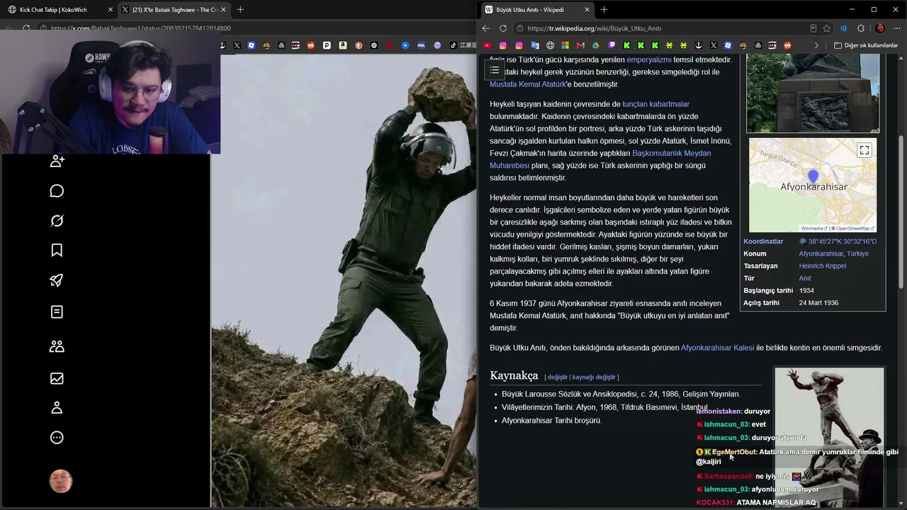Viewport: 907px width, 510px height.
Task: Open a new tab in Wikipedia browser window
Action: 604,10
